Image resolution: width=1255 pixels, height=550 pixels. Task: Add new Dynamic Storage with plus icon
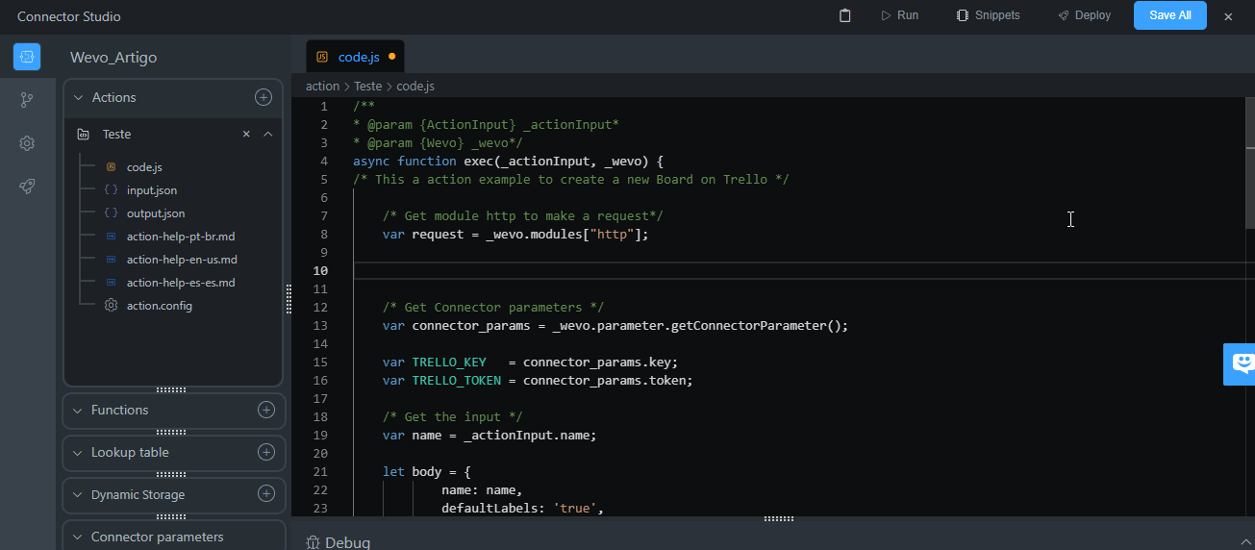coord(266,494)
